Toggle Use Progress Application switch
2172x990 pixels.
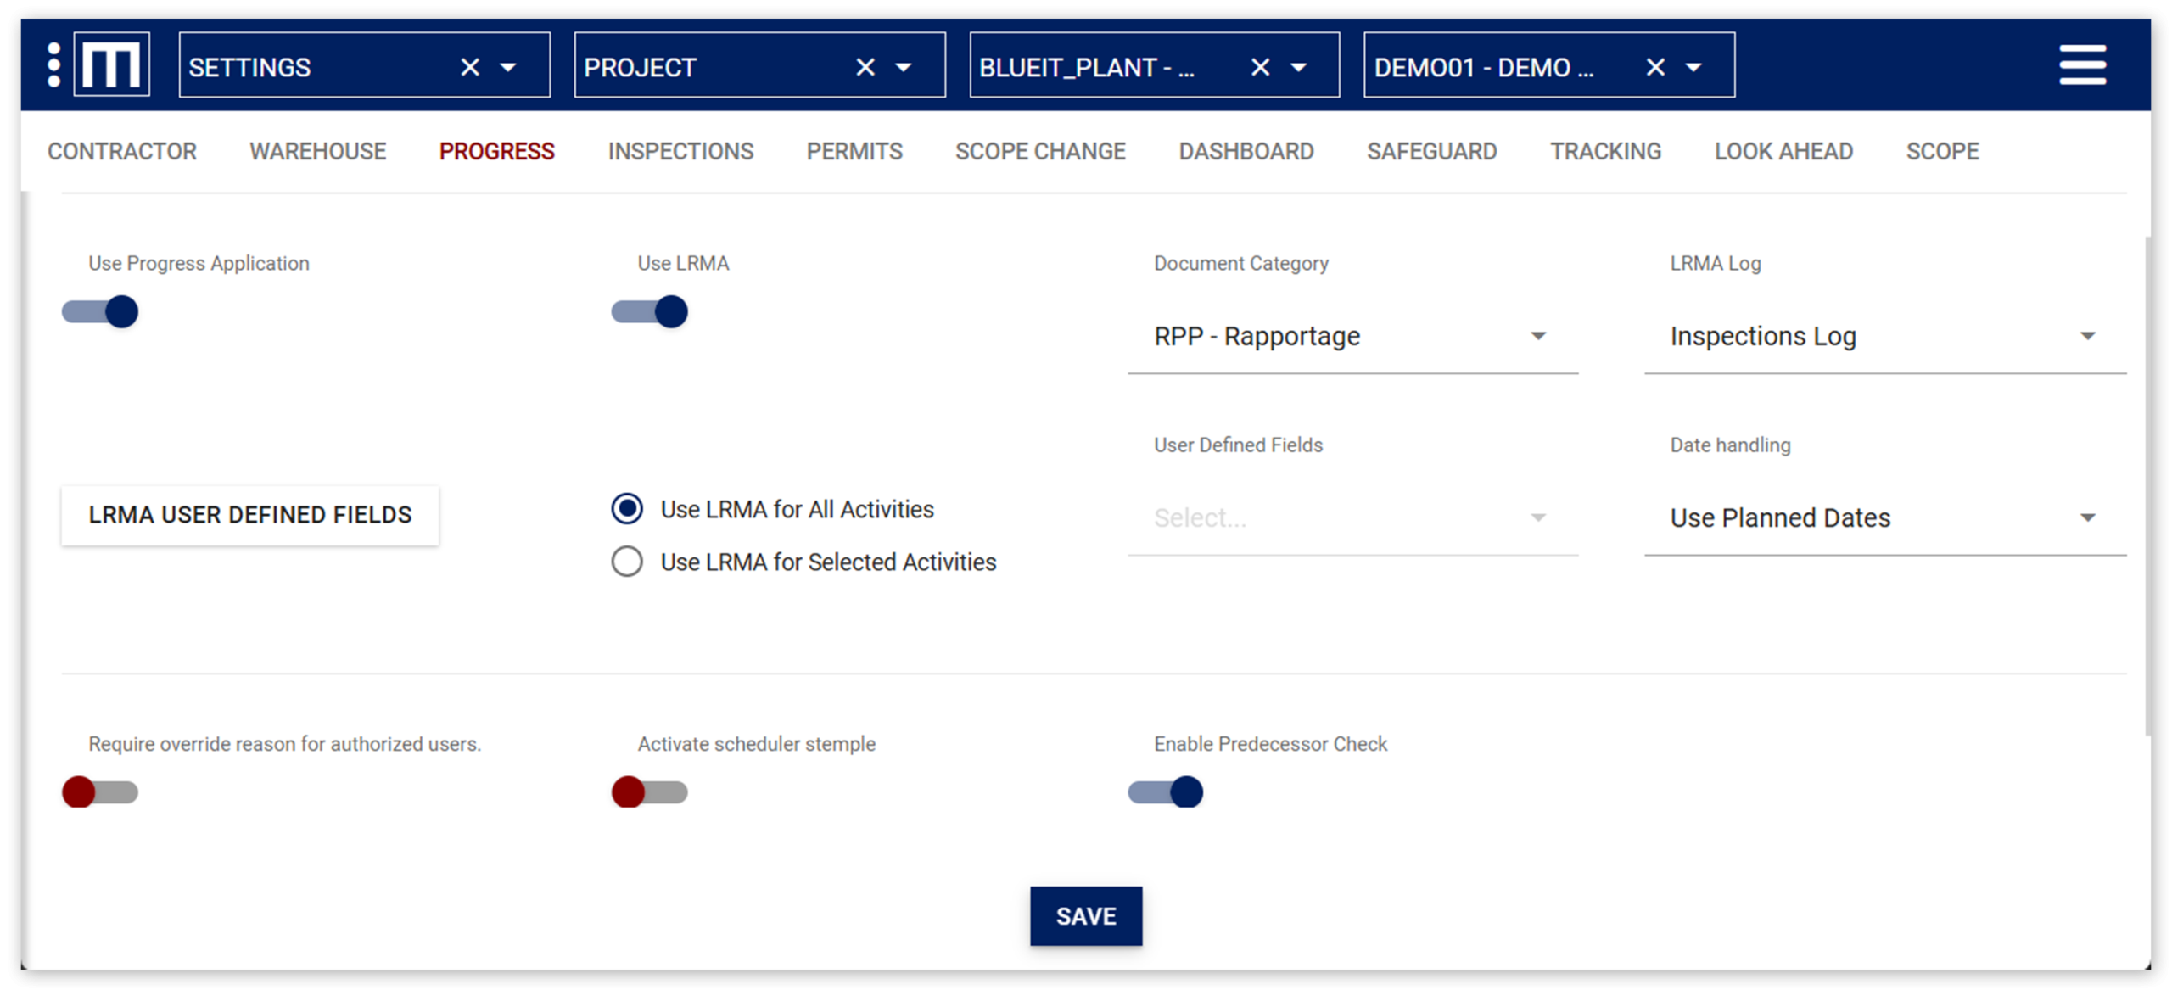point(101,312)
